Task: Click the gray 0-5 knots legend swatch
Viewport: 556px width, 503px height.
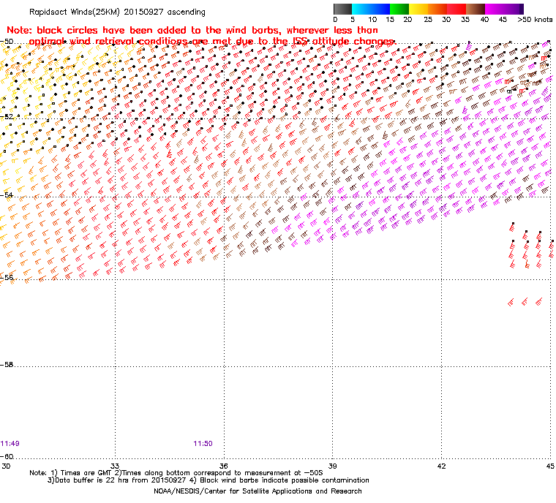Action: click(342, 9)
